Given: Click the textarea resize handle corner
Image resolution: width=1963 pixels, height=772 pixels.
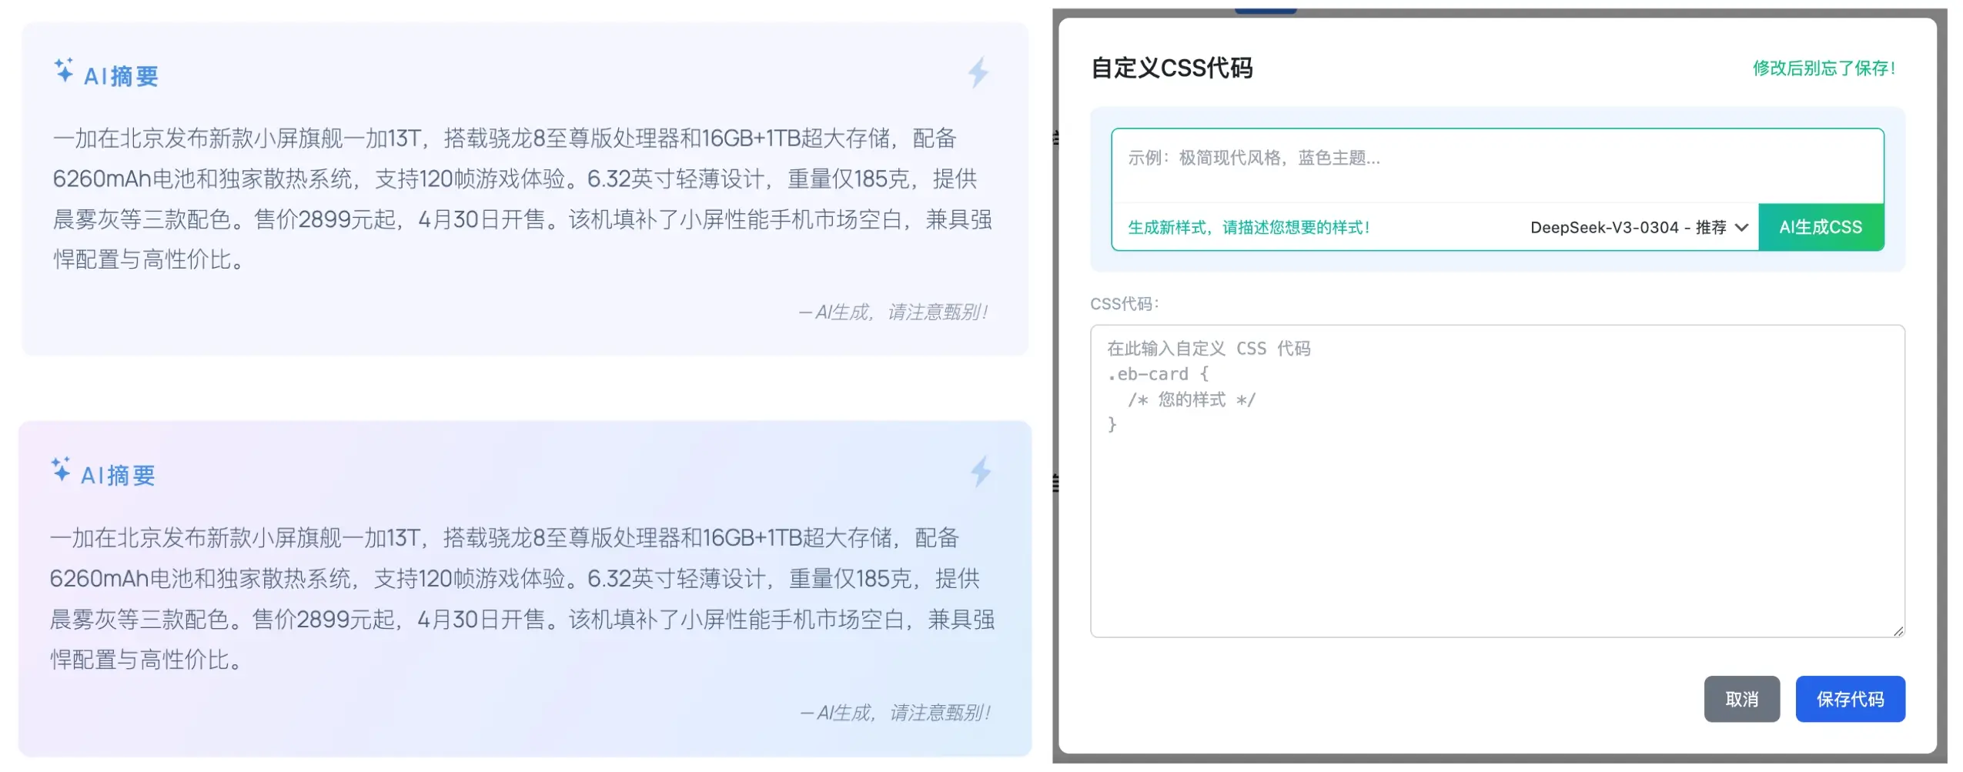Looking at the screenshot, I should click(x=1898, y=630).
